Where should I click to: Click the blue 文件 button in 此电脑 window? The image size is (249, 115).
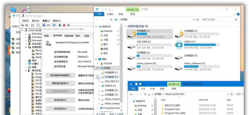pos(99,14)
